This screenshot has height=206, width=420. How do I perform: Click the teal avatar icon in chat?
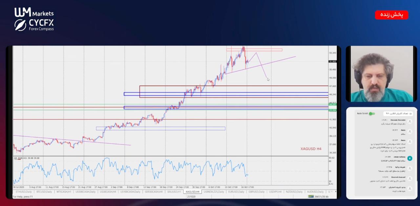[x=409, y=158]
